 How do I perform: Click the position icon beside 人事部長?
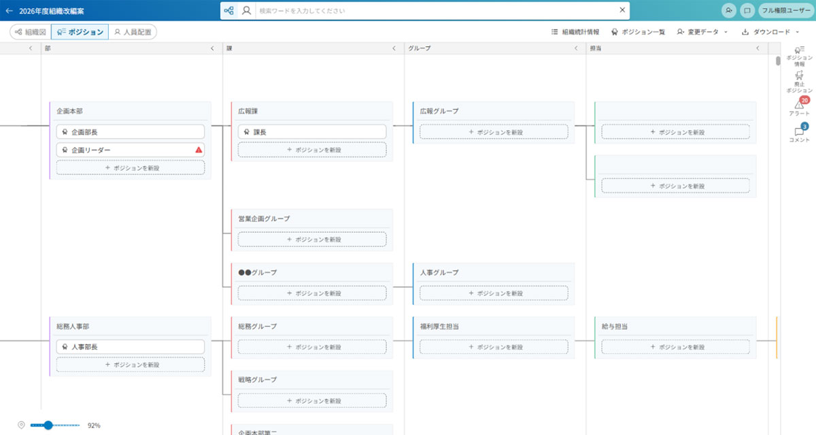(65, 347)
